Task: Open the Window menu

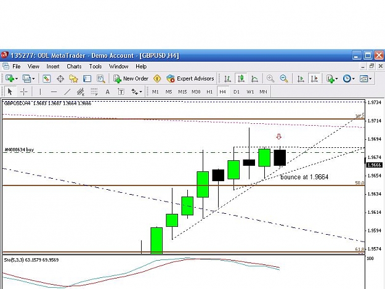Action: (119, 67)
